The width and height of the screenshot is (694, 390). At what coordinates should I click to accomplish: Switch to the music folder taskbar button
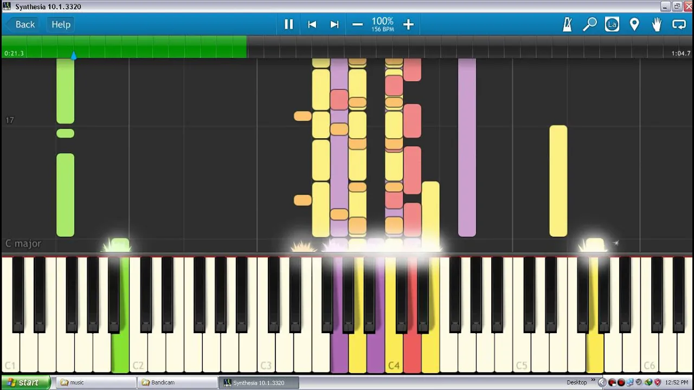pos(96,382)
